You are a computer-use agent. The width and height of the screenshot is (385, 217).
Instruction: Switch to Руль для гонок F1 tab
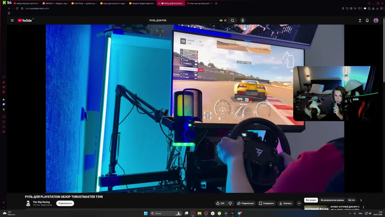pos(113,3)
